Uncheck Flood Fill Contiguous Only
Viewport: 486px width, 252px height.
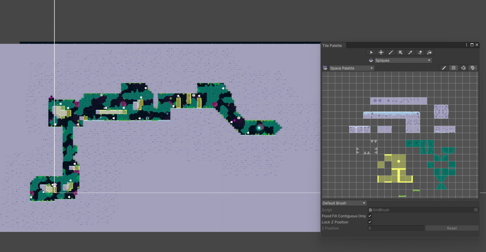tap(370, 216)
